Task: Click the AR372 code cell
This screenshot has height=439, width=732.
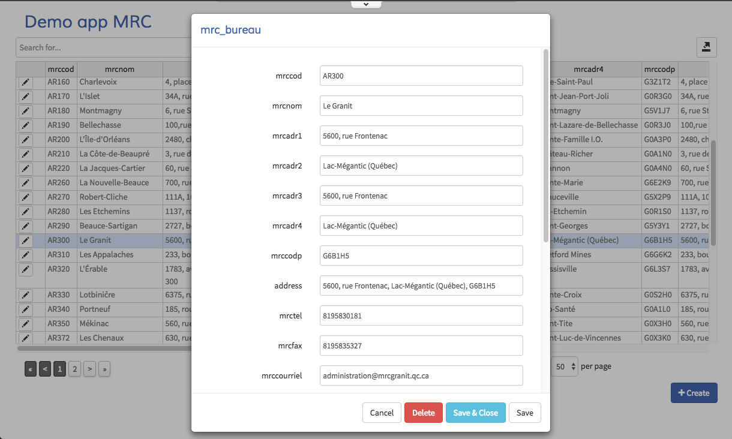Action: [x=61, y=338]
